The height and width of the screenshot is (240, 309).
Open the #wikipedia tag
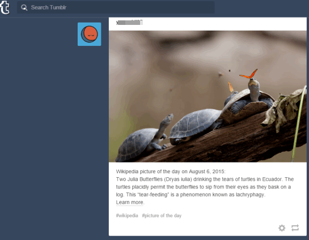pyautogui.click(x=127, y=216)
